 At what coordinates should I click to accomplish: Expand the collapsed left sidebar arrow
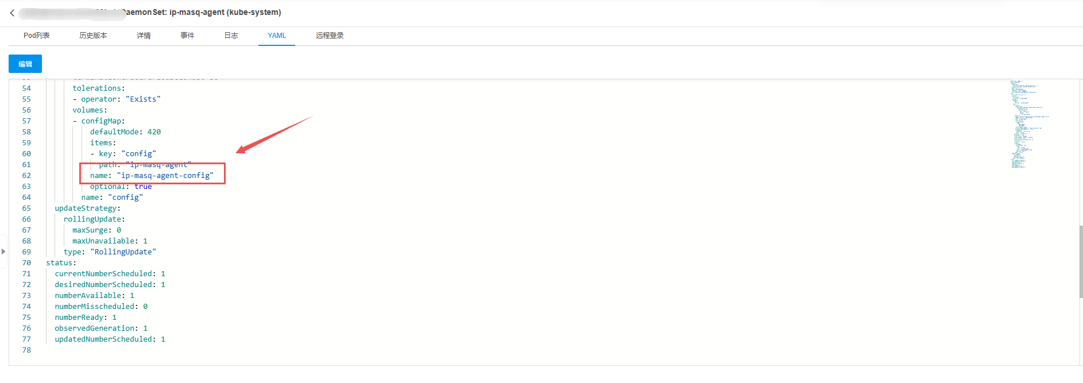point(3,252)
